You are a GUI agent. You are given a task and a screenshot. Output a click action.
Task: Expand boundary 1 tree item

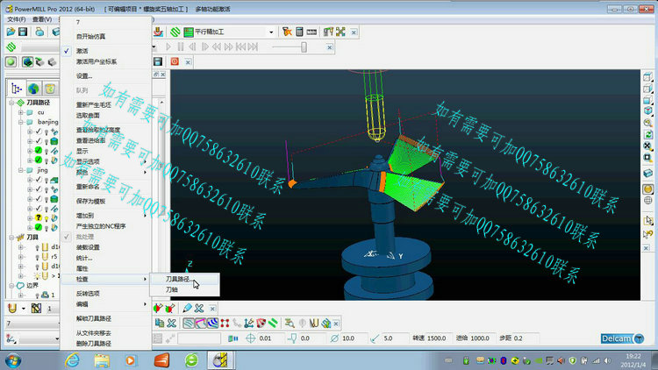coord(20,295)
